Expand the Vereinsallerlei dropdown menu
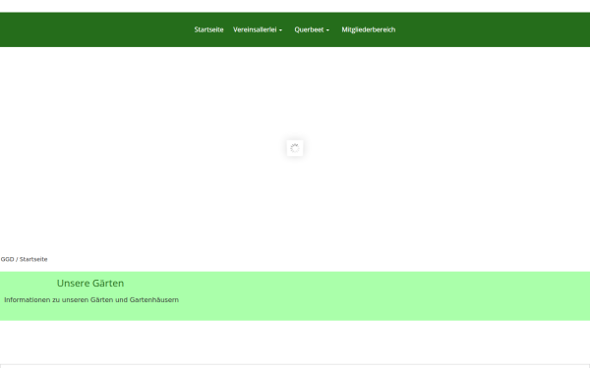This screenshot has height=368, width=590. click(258, 29)
